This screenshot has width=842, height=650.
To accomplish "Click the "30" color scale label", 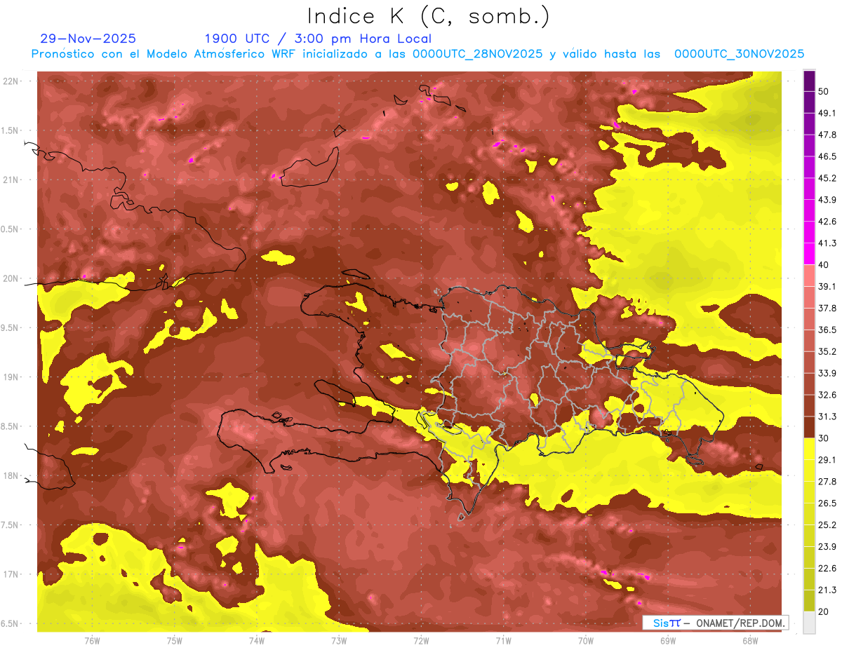I will pos(824,438).
